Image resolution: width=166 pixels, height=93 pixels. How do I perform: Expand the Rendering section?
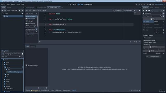147,45
